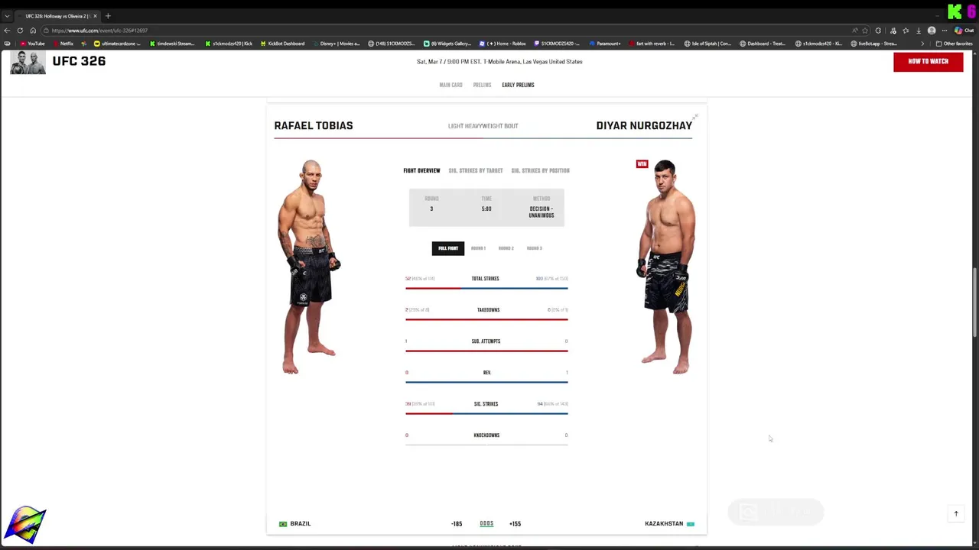Open the Disney+ Movies bookmark
The height and width of the screenshot is (550, 979).
(x=336, y=44)
